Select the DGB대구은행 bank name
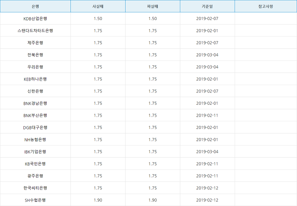Viewport: 297px width, 206px height. tap(35, 128)
